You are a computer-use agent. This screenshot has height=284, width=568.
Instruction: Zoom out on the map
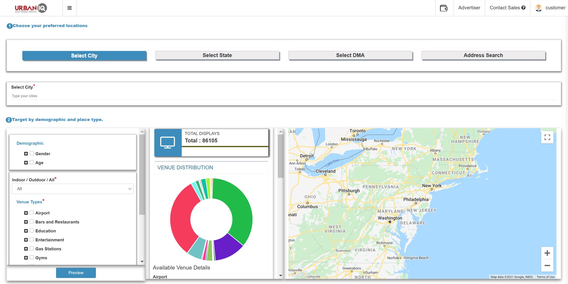(547, 265)
